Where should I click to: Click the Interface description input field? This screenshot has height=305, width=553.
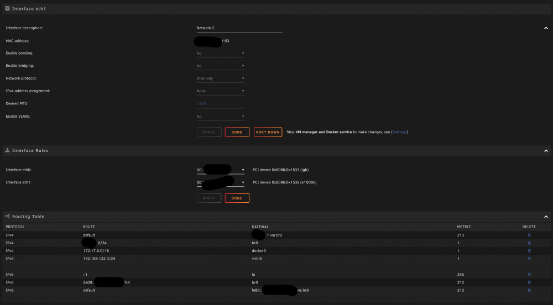tap(239, 28)
